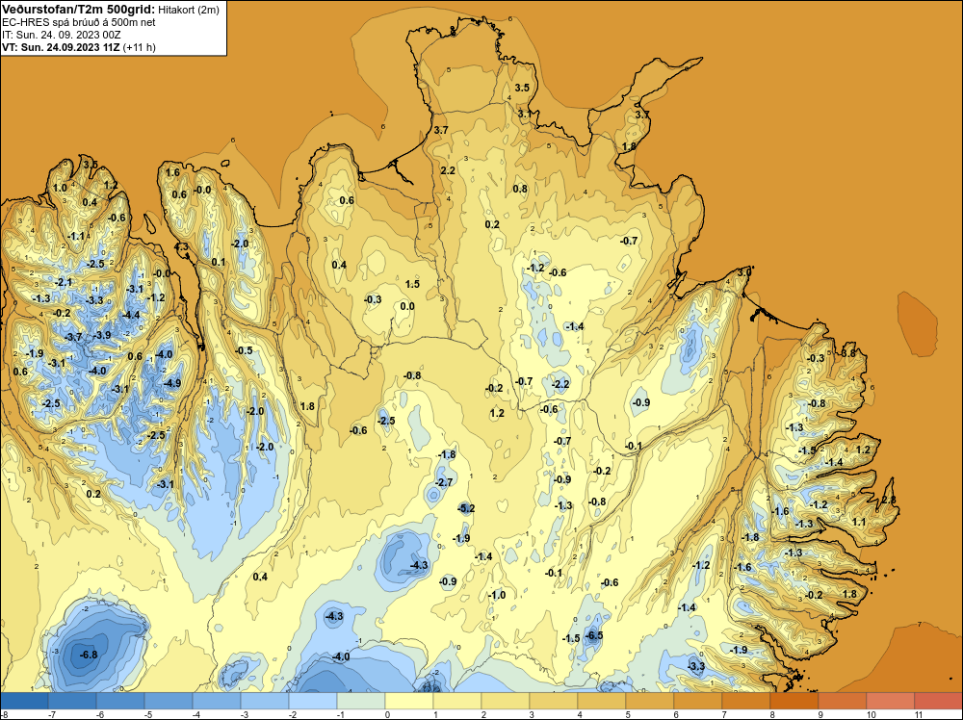Viewport: 963px width, 720px height.
Task: Select the 10 label on the color scale
Action: [x=871, y=714]
